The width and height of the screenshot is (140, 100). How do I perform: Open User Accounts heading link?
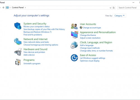[88, 24]
